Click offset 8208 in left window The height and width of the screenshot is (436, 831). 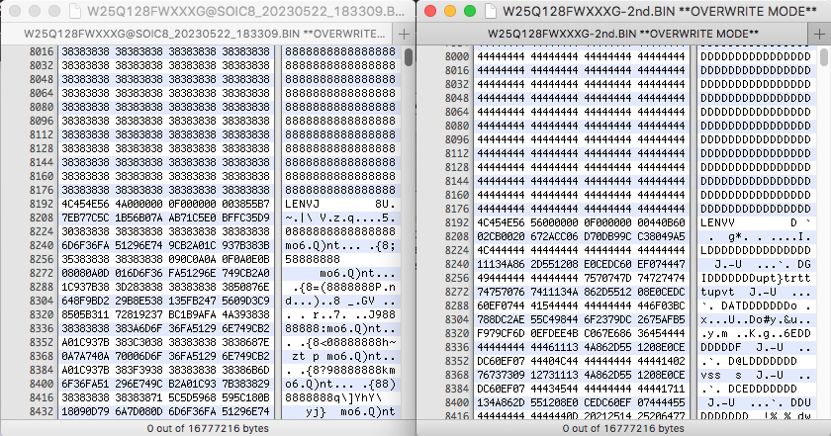pos(42,218)
